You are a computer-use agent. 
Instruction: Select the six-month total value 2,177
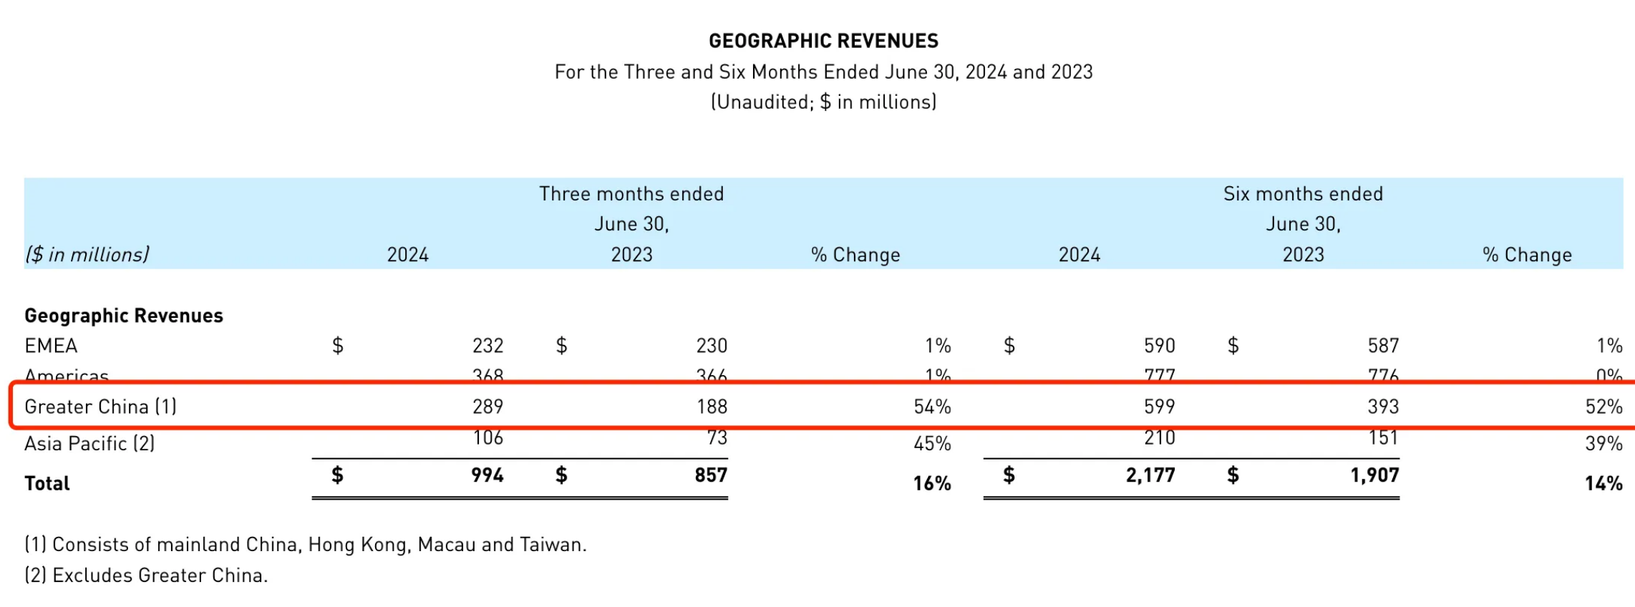click(1150, 475)
